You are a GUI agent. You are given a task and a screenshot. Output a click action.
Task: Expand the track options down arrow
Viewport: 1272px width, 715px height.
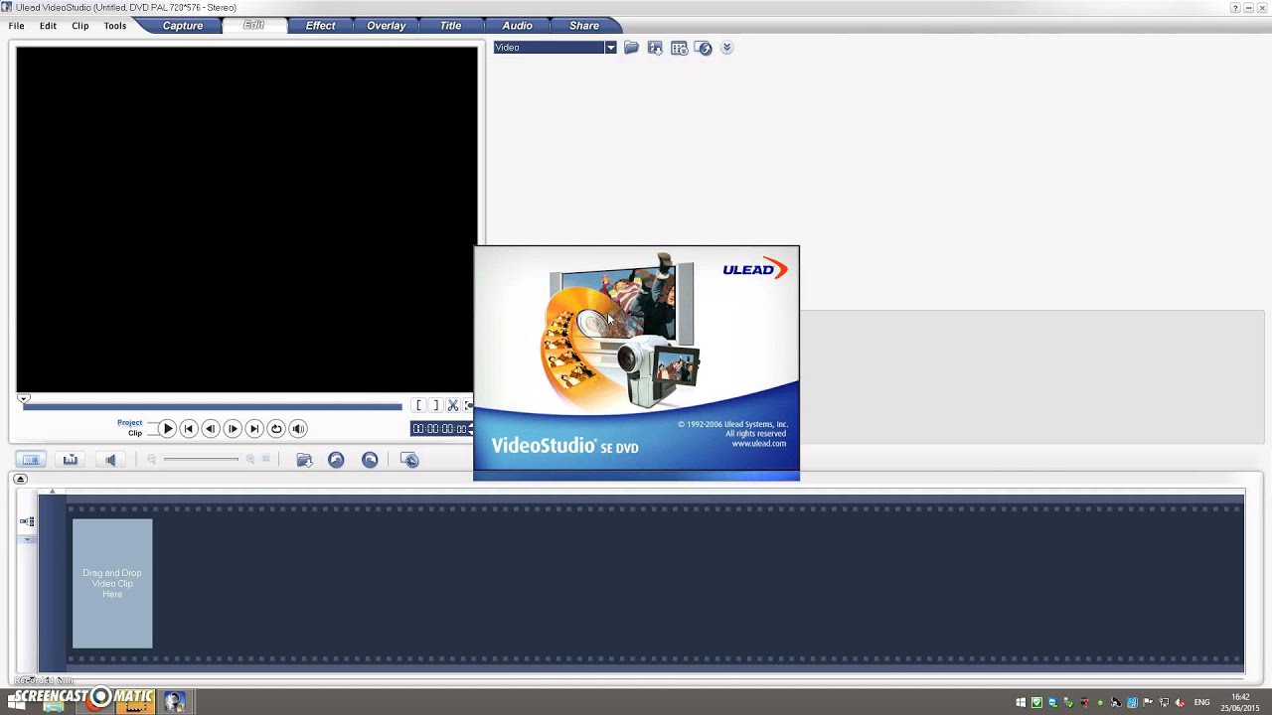28,540
